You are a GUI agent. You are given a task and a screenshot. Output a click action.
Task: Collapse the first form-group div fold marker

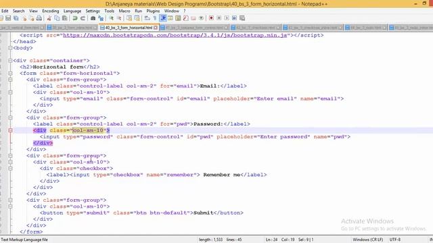coord(10,80)
